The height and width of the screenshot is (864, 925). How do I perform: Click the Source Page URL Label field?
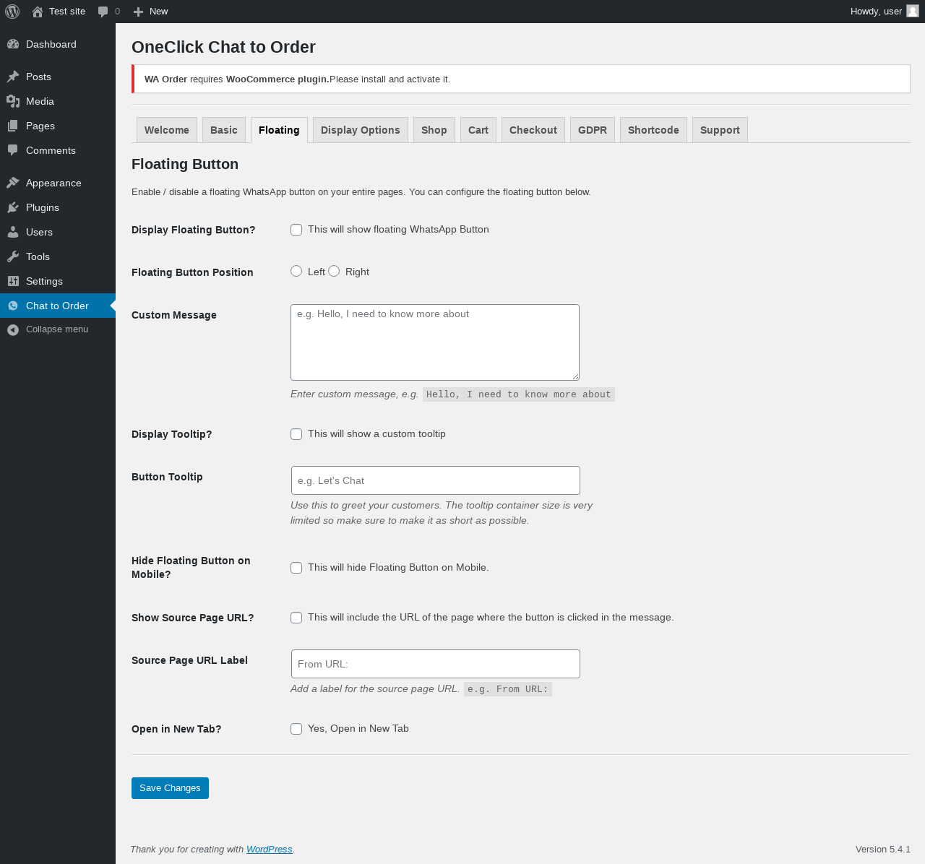tap(436, 664)
